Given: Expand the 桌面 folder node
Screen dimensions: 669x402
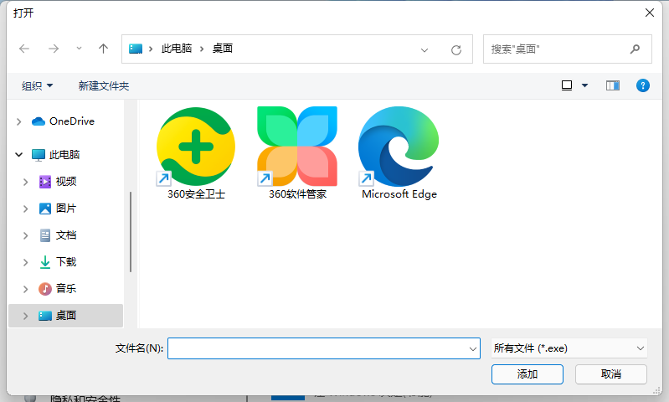Looking at the screenshot, I should (x=26, y=316).
